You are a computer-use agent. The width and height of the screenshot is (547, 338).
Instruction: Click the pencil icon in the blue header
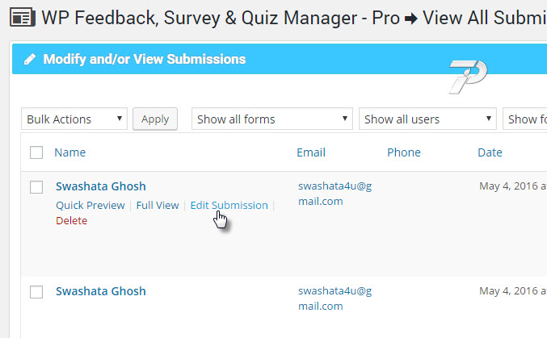[29, 60]
